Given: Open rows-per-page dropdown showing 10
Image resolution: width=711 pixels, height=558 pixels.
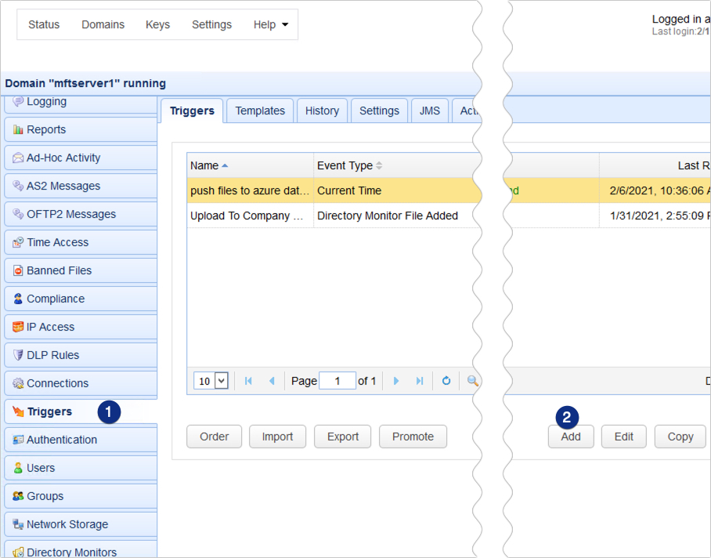Looking at the screenshot, I should click(211, 381).
